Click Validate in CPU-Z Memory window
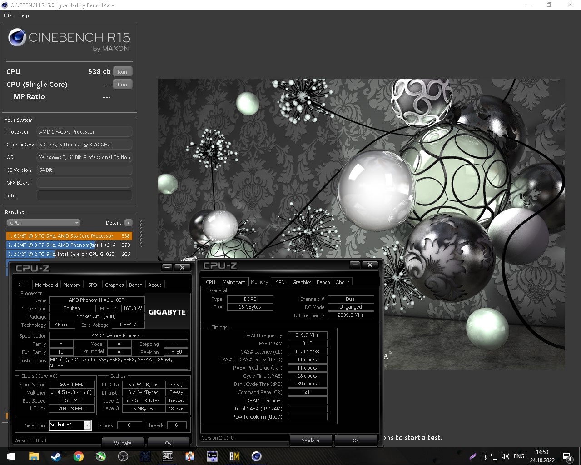The image size is (581, 465). (310, 440)
